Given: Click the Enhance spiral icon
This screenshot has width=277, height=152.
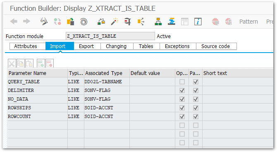Looking at the screenshot, I should pyautogui.click(x=84, y=22).
